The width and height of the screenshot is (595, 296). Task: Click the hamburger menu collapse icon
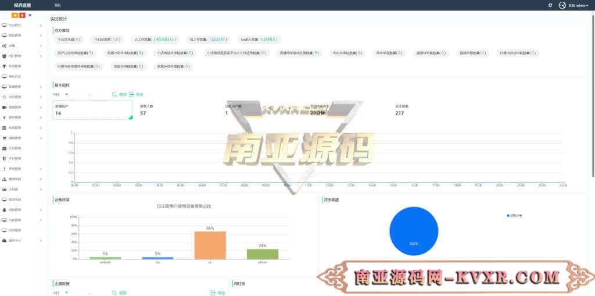[30, 15]
